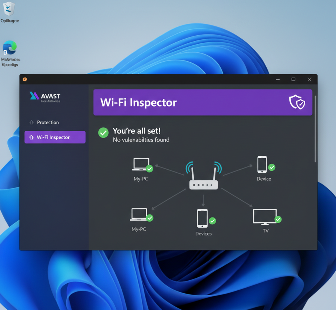The height and width of the screenshot is (310, 336).
Task: Launch Microsoft Edge from the desktop
Action: 10,49
